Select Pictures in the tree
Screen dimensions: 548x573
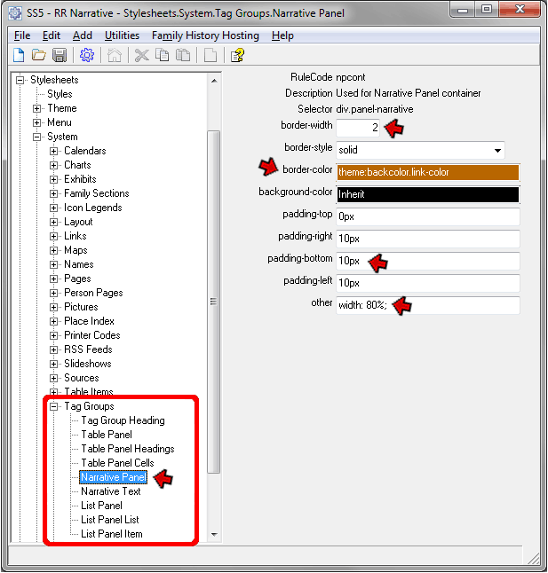click(81, 307)
